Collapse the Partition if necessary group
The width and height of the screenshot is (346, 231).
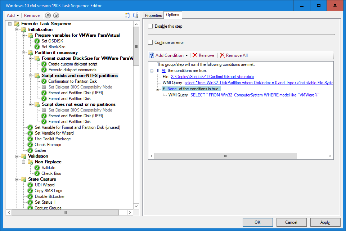(23, 53)
